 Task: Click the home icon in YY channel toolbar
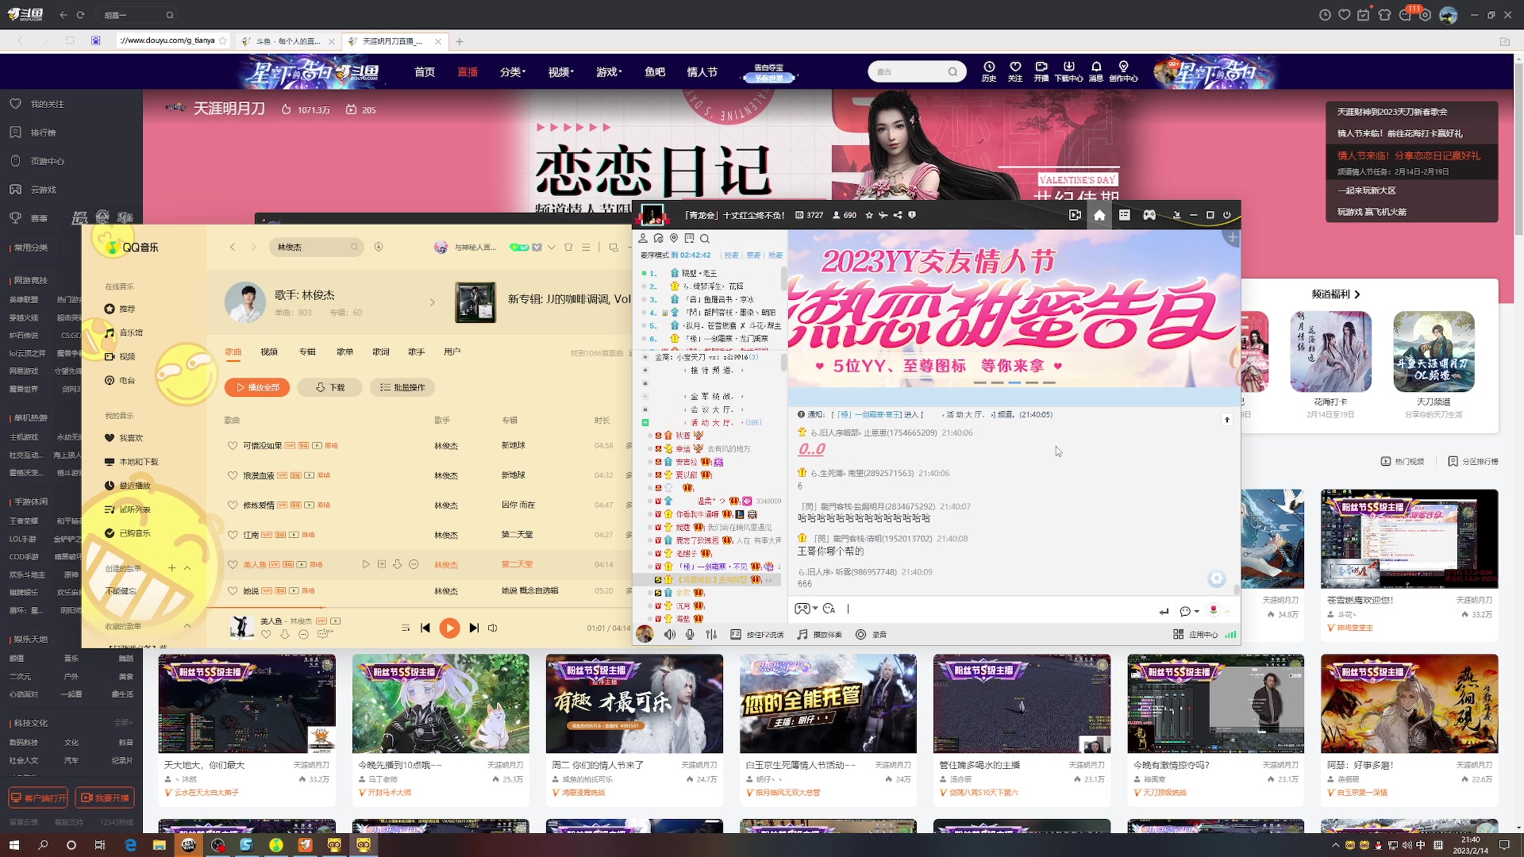click(x=1099, y=215)
